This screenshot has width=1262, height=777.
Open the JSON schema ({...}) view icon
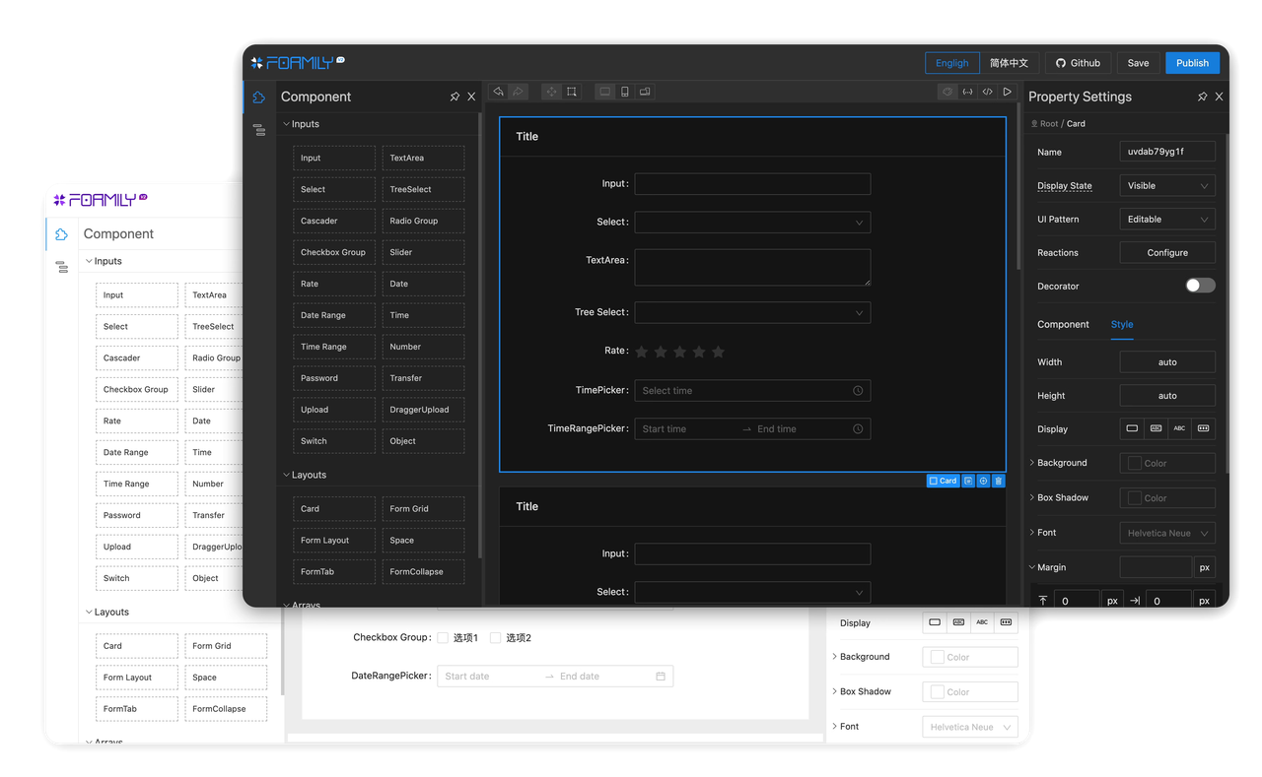[968, 92]
